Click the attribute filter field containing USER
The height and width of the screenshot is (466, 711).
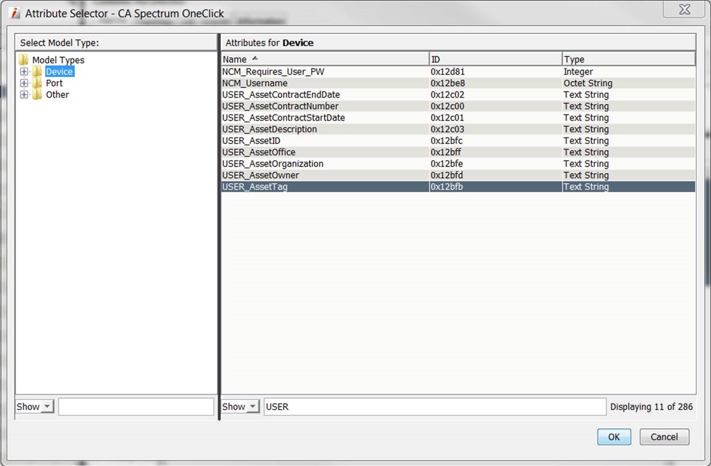tap(435, 407)
